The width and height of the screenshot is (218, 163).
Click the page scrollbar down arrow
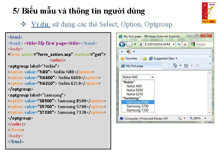coord(210,113)
